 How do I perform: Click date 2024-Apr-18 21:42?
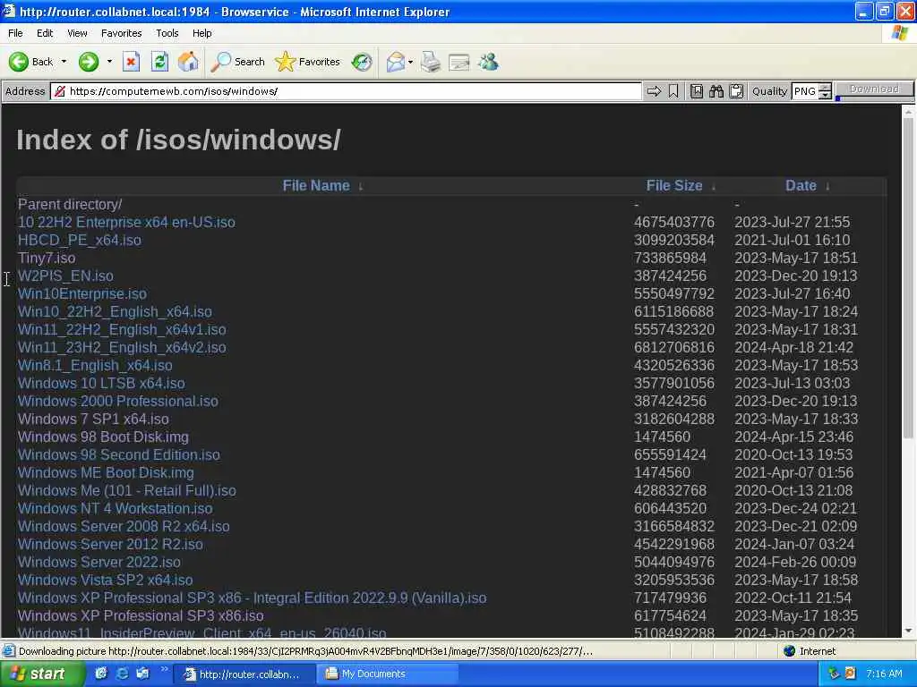click(x=793, y=348)
